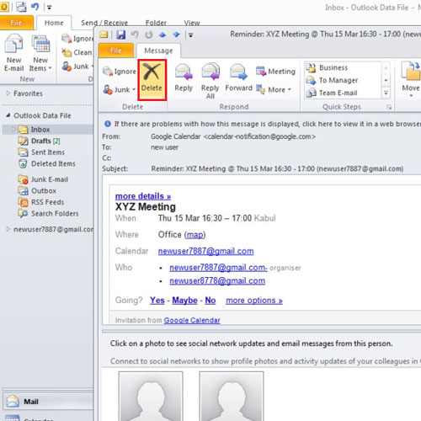Click Junk in the main Outlook ribbon
Image resolution: width=421 pixels, height=421 pixels.
click(x=77, y=67)
